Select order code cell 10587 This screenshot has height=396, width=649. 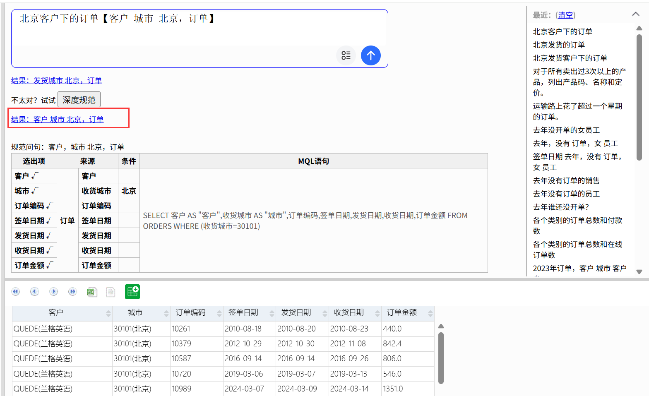click(x=197, y=358)
